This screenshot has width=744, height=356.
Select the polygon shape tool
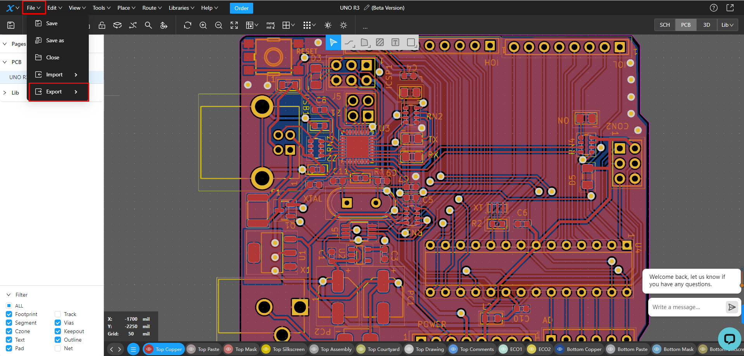(x=365, y=43)
